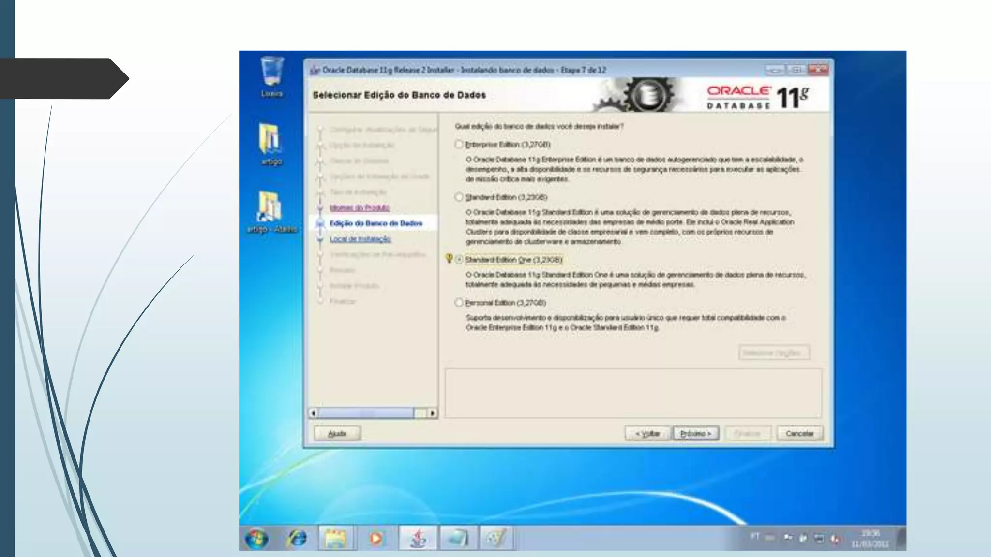Open the Recycle Bin desktop icon
The width and height of the screenshot is (991, 557).
[x=271, y=73]
